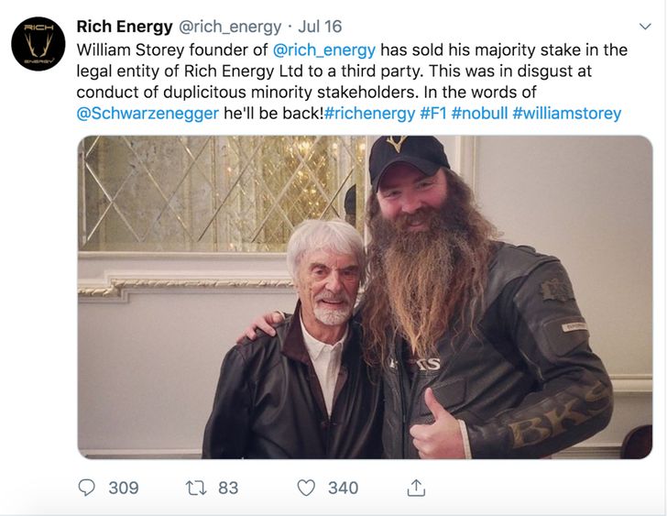Viewport: 667px width, 516px height.
Task: Click the Rich Energy display name
Action: (125, 27)
